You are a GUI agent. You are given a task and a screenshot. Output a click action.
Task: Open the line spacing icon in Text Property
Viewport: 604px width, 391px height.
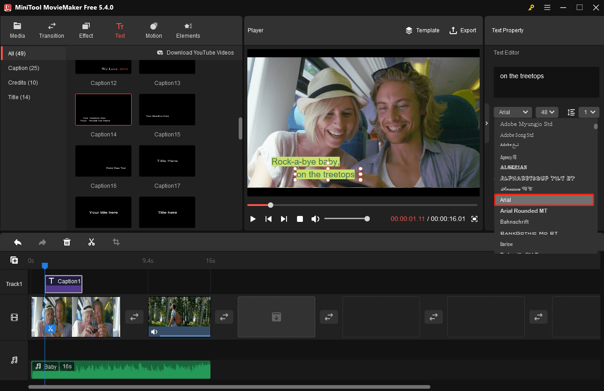coord(571,112)
